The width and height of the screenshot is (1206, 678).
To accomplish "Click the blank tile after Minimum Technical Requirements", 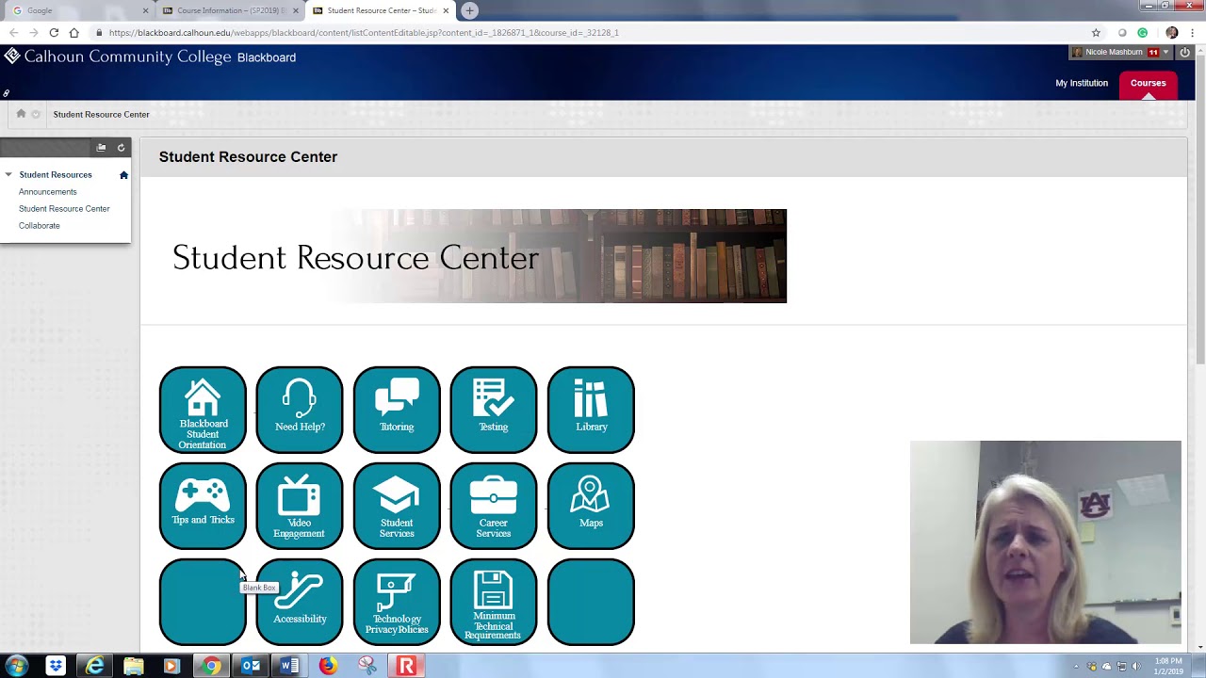I will (x=591, y=602).
